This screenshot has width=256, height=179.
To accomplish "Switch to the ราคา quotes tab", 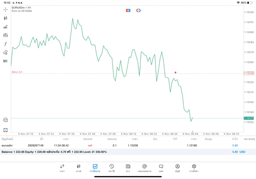I will coord(62,168).
